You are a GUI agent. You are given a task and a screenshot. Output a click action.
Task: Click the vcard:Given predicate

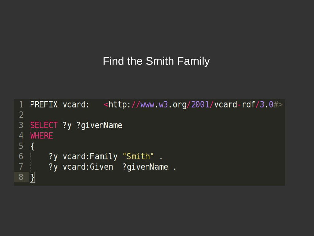coord(88,167)
